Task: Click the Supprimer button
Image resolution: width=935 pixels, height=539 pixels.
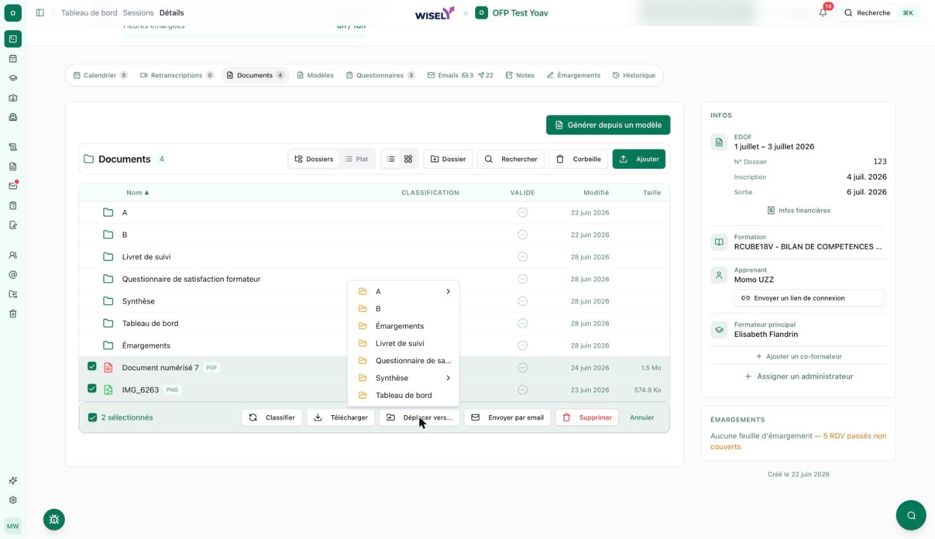Action: click(587, 417)
